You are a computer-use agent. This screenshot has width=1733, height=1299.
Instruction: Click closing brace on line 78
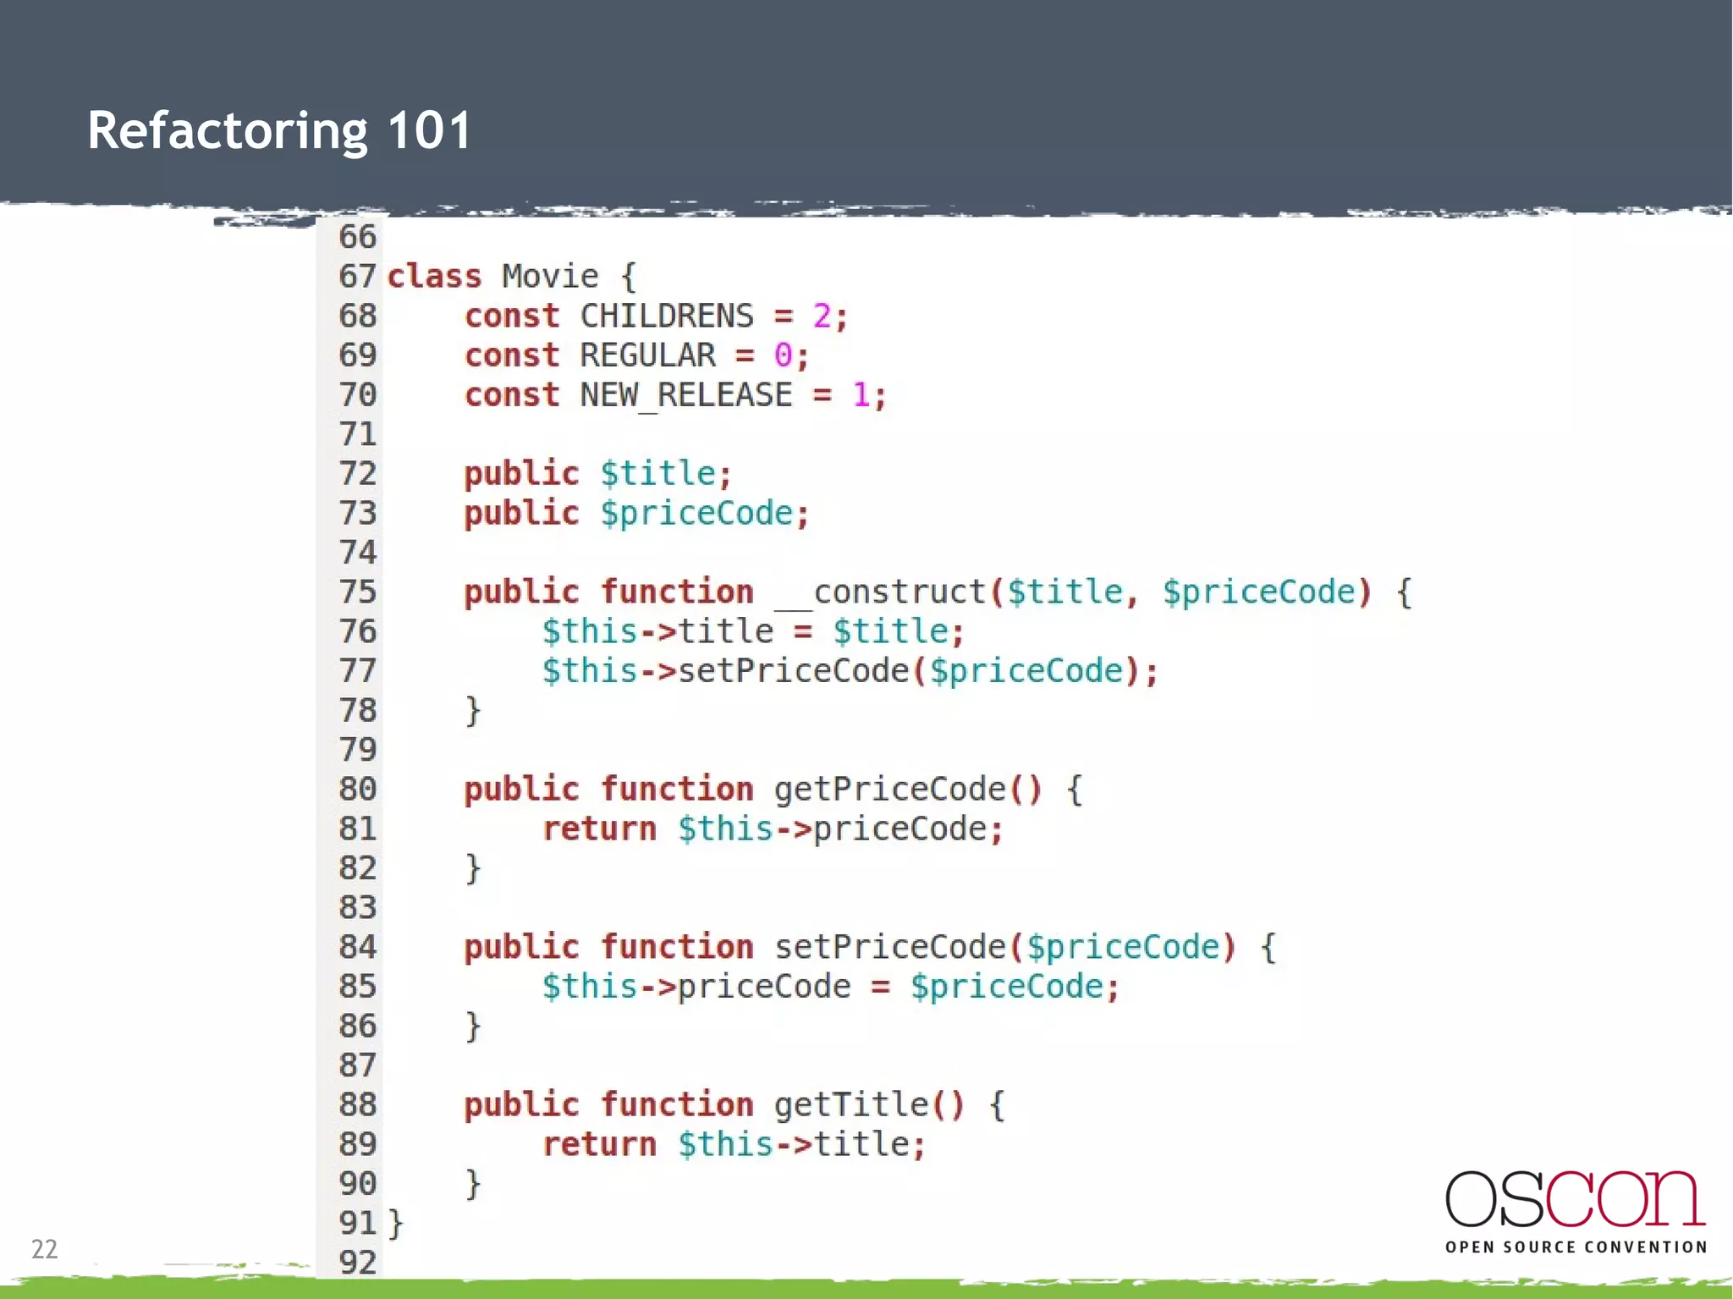coord(473,711)
